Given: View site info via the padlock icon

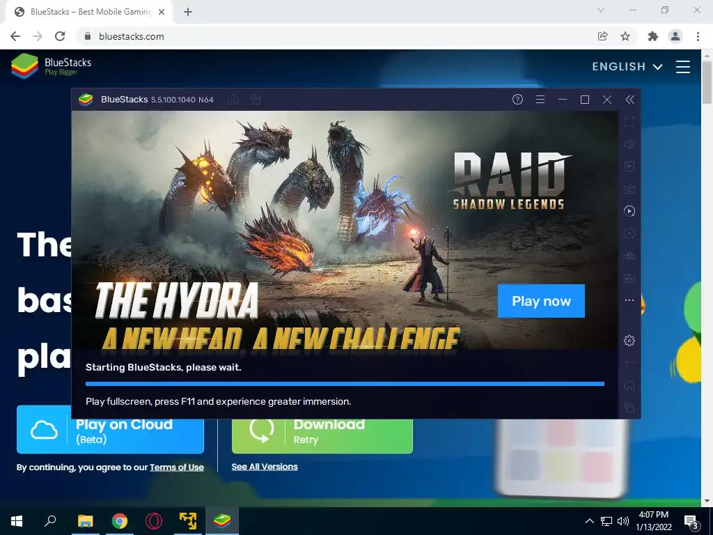Looking at the screenshot, I should 88,36.
